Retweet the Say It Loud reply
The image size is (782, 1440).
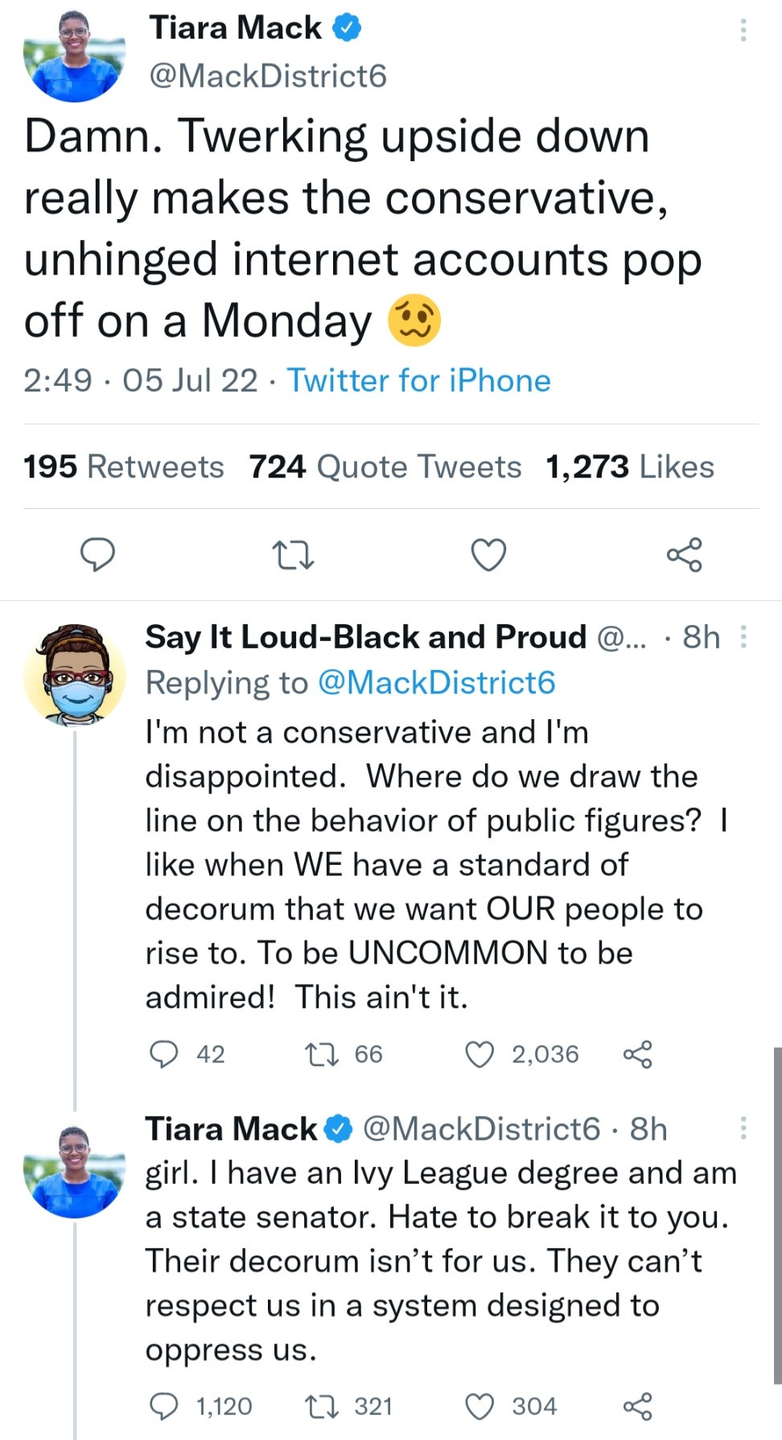click(323, 1054)
